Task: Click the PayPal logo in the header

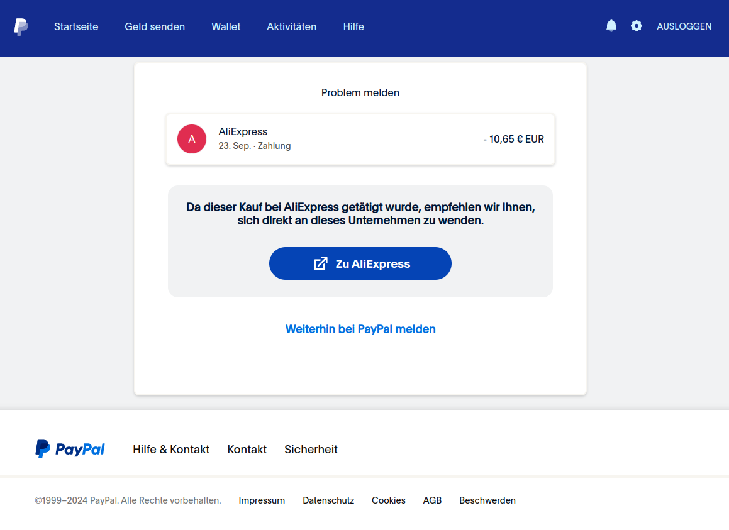Action: tap(21, 26)
